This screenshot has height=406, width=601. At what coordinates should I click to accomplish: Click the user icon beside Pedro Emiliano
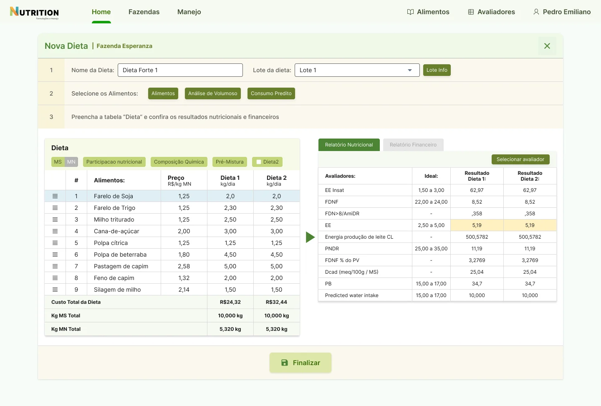coord(536,12)
